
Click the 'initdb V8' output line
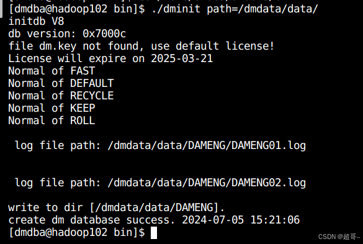(x=36, y=21)
